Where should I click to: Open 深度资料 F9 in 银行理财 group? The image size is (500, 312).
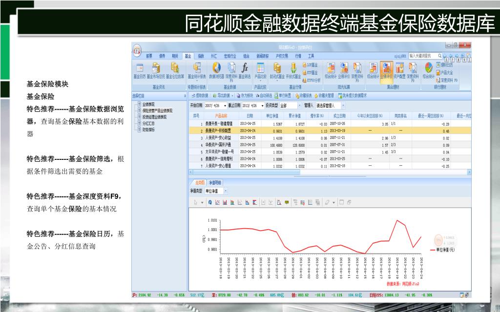[x=447, y=80]
